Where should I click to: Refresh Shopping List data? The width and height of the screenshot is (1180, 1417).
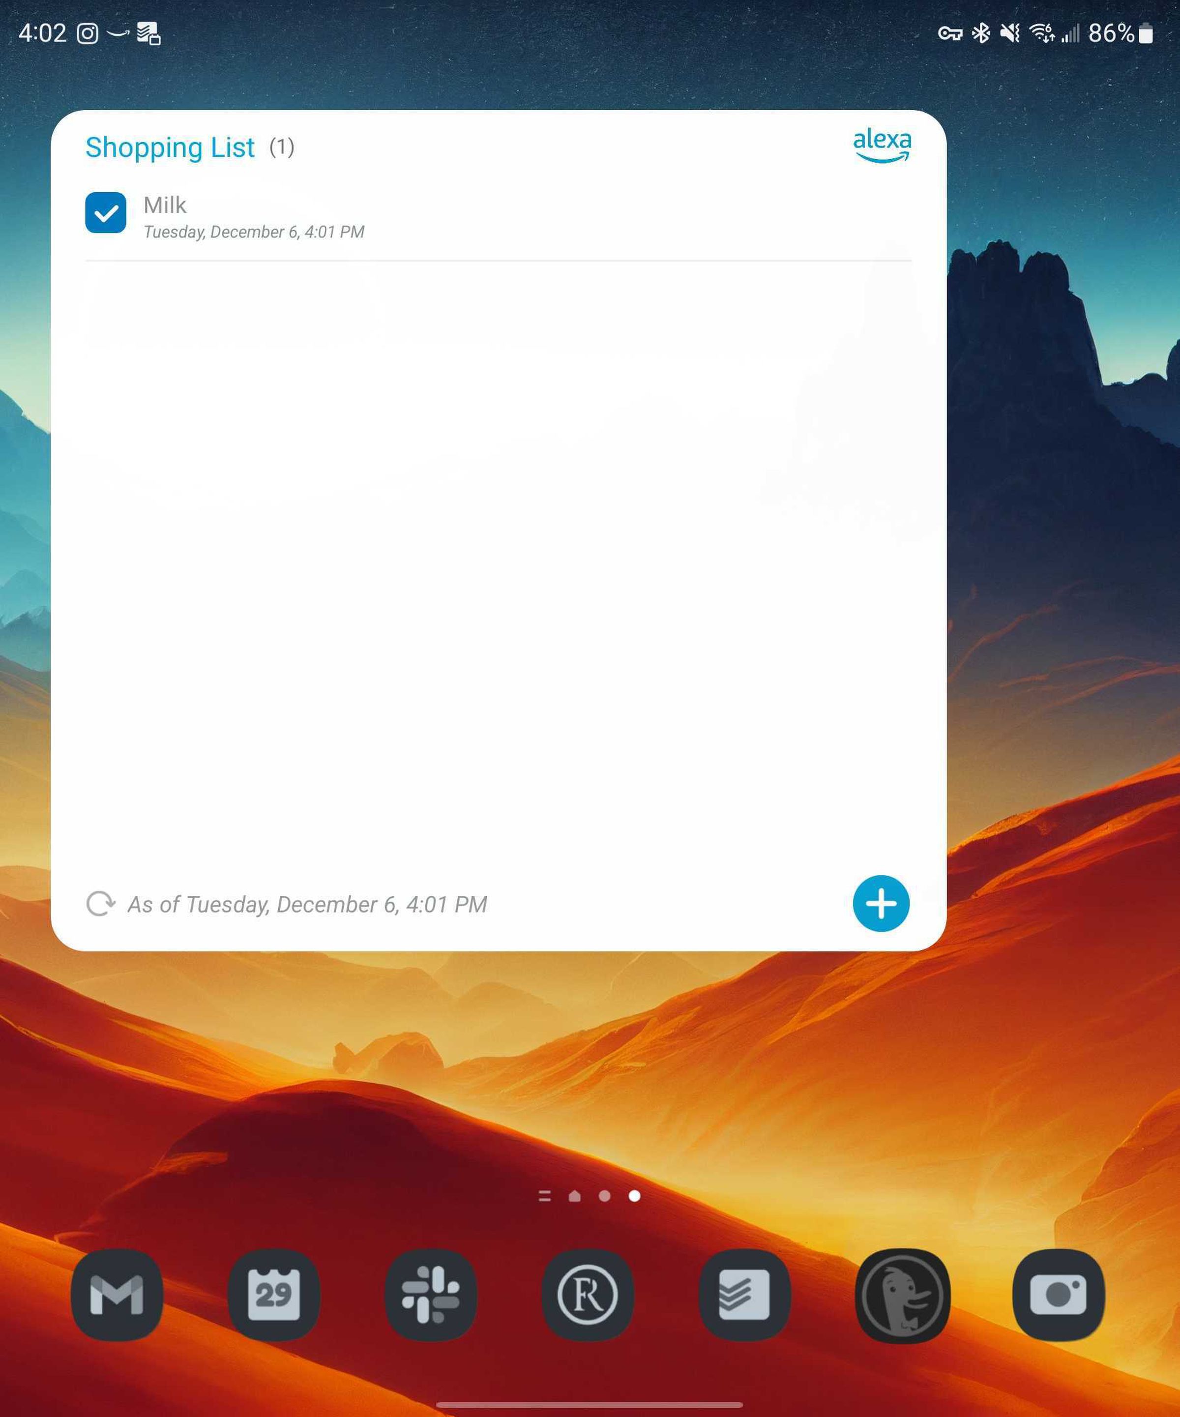coord(99,904)
